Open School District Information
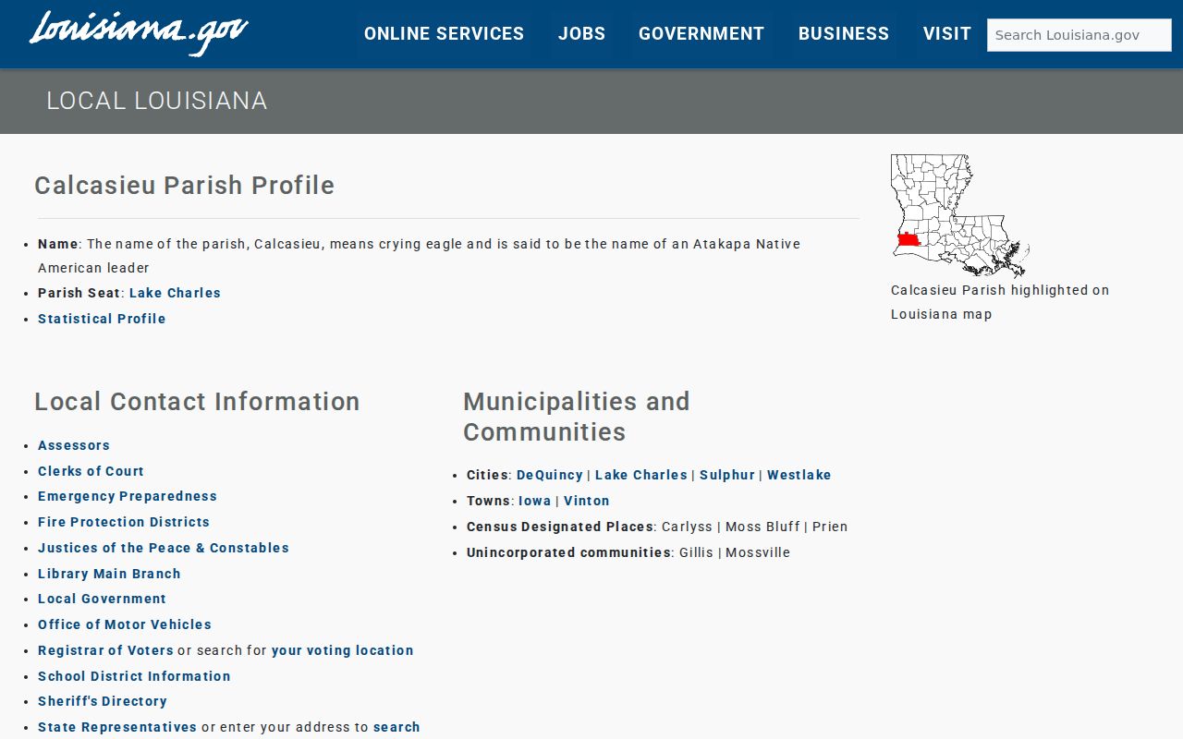The height and width of the screenshot is (739, 1183). pyautogui.click(x=134, y=676)
